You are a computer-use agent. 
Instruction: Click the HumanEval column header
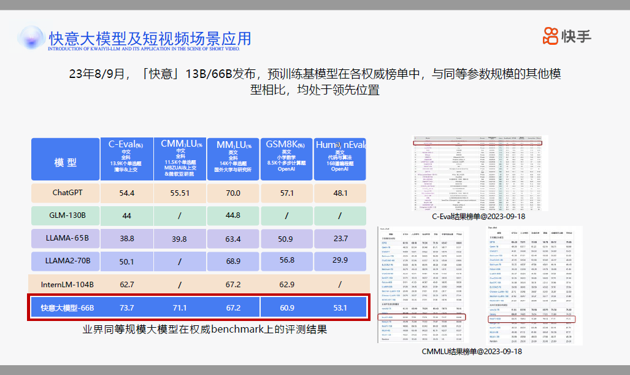(340, 159)
